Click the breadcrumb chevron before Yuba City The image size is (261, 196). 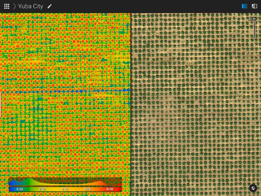pos(14,6)
